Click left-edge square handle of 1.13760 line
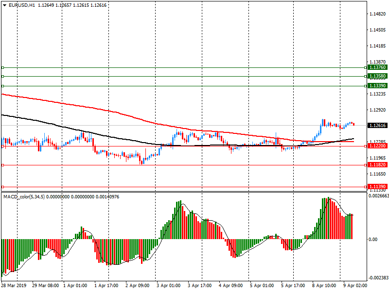The height and width of the screenshot is (291, 389). click(2, 68)
